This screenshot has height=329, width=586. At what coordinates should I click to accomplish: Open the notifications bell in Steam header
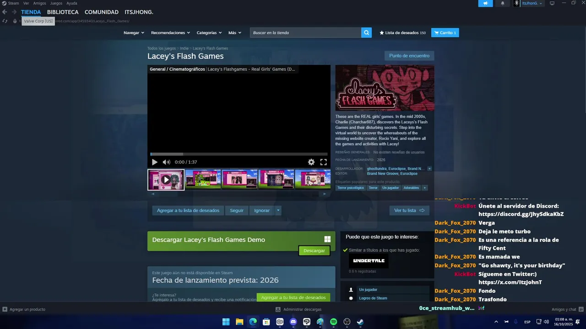point(502,3)
